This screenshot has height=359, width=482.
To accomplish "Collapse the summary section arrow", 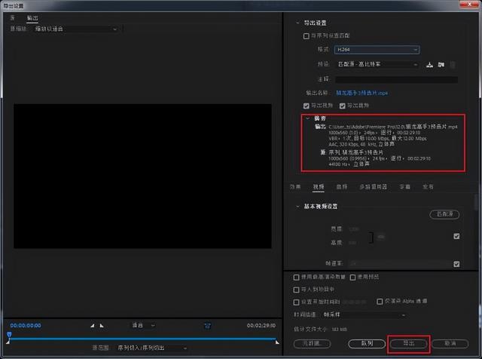I will (308, 118).
